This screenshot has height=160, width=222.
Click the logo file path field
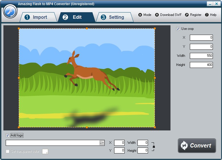click(x=53, y=143)
